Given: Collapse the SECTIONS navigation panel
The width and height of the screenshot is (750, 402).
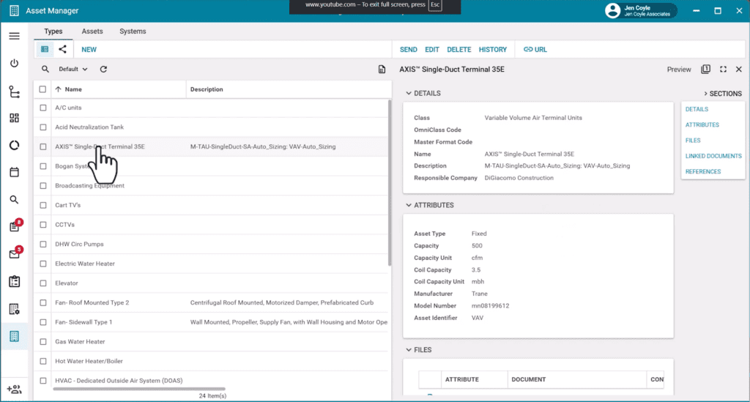Looking at the screenshot, I should click(722, 94).
